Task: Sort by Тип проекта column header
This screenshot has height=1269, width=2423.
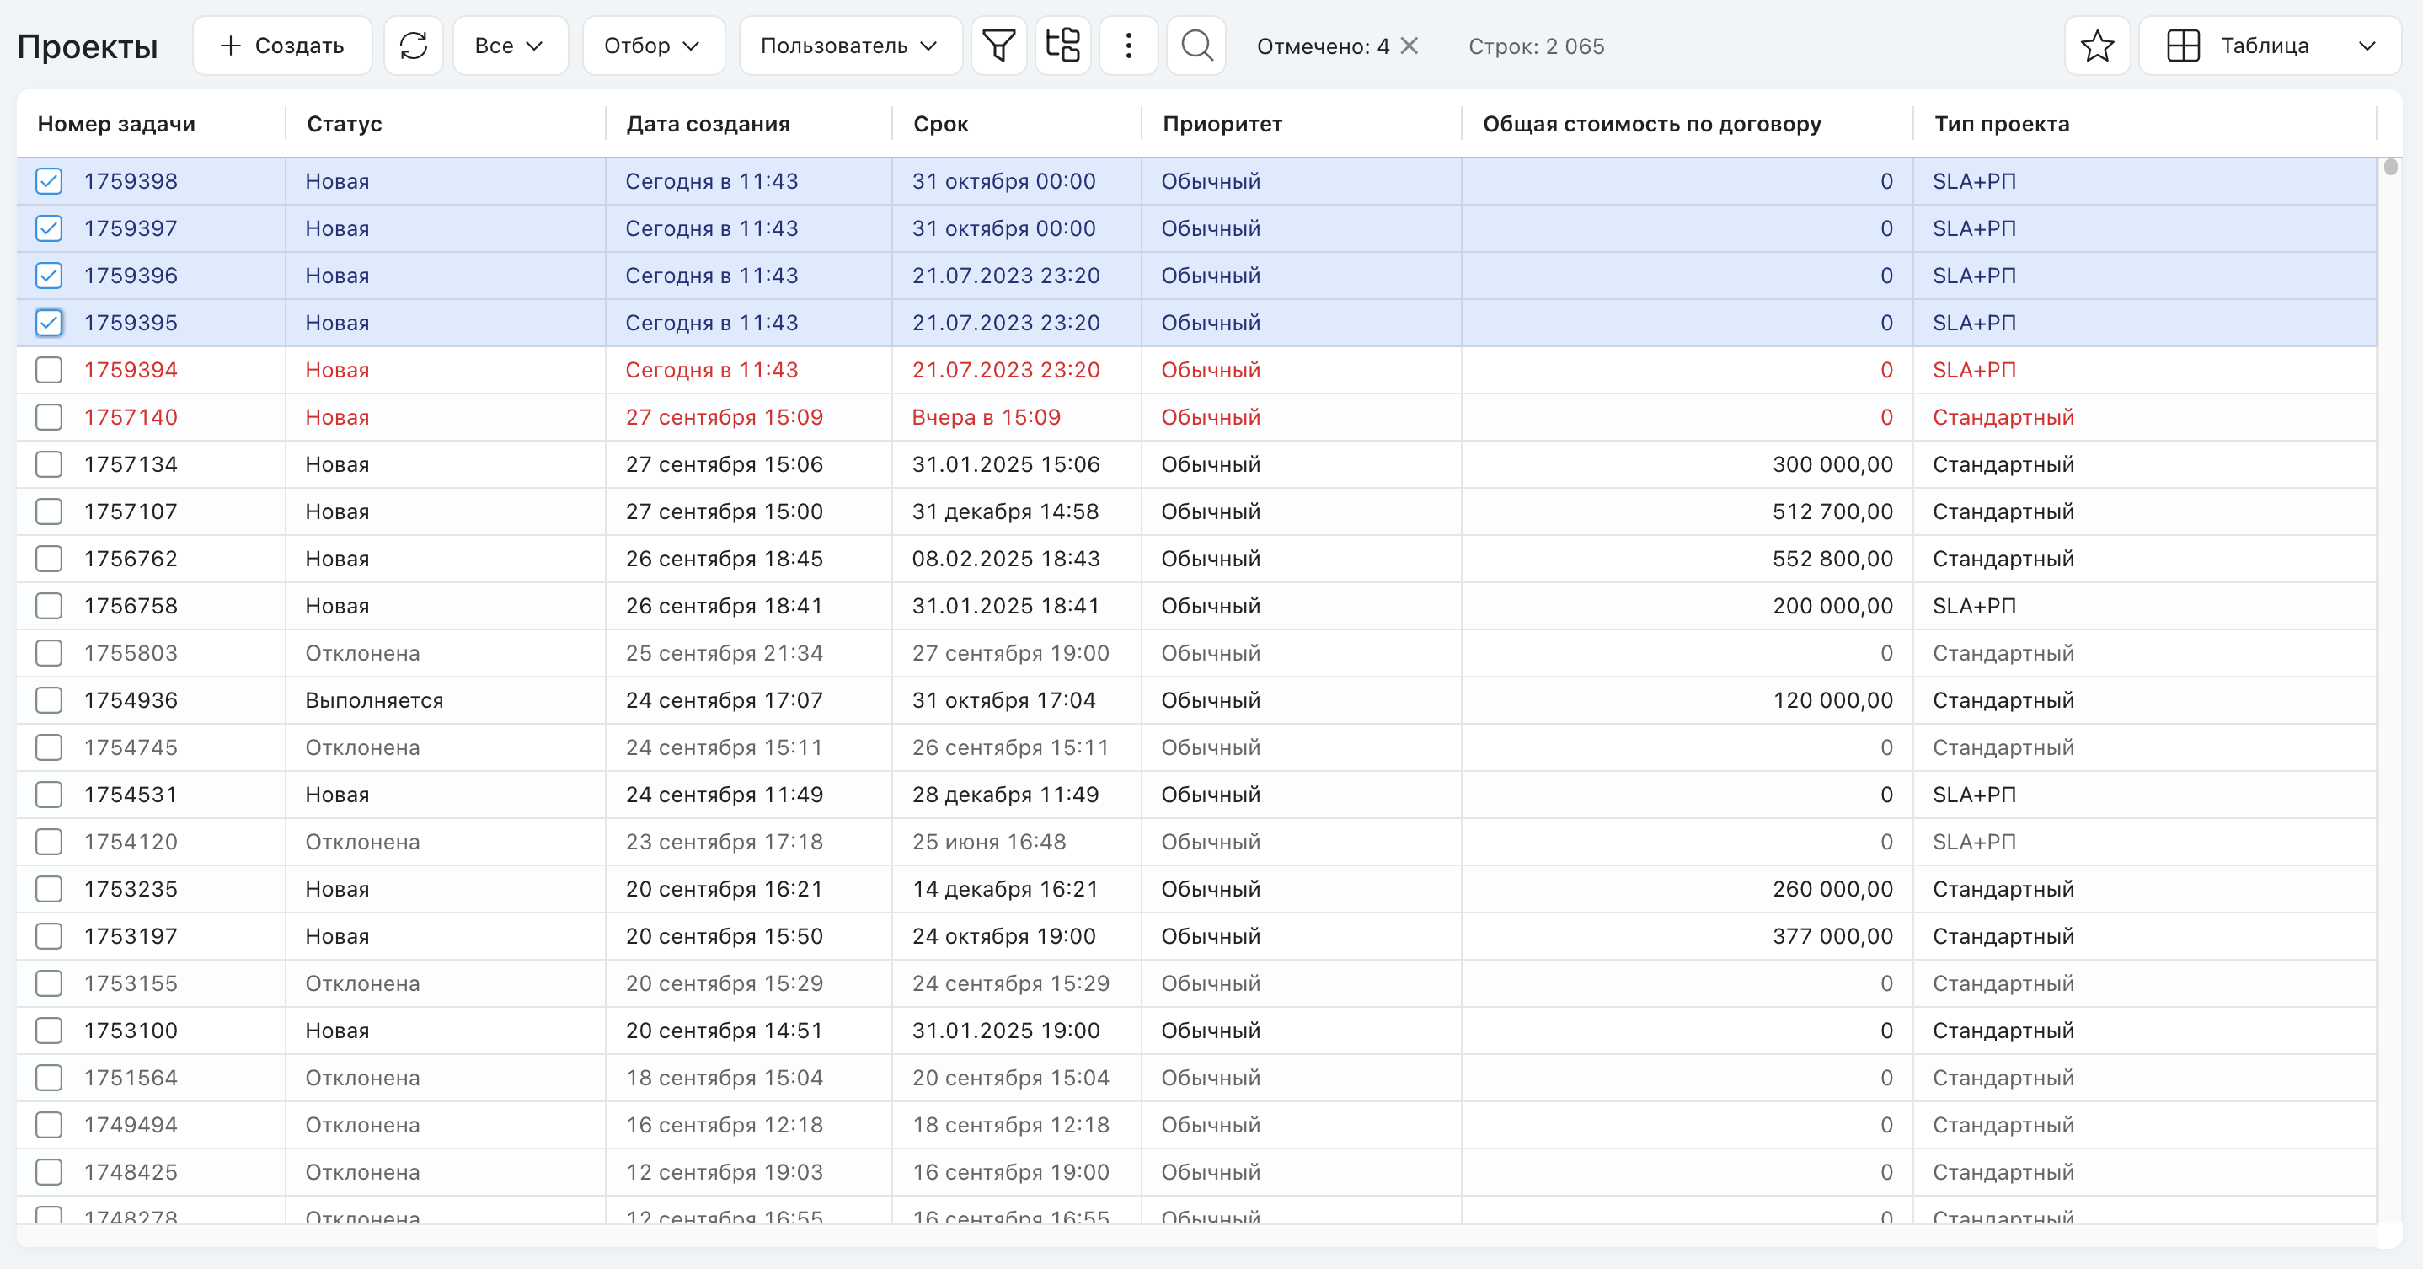Action: click(x=2002, y=123)
